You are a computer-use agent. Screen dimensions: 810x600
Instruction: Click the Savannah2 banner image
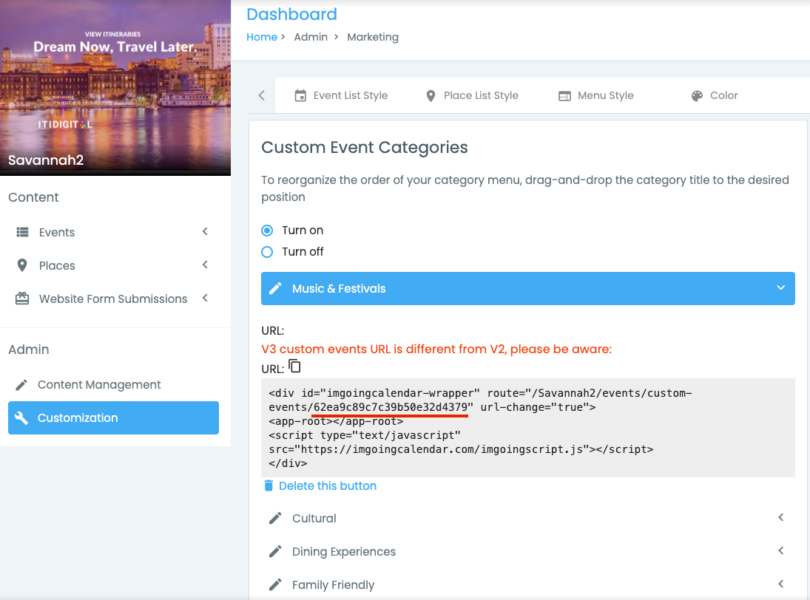[115, 88]
